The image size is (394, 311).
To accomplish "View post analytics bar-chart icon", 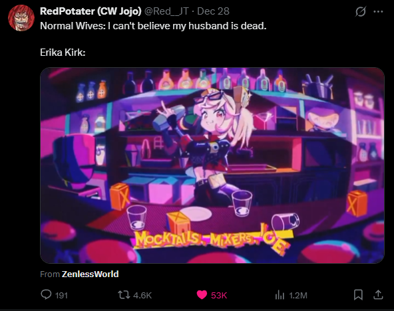I will click(x=280, y=295).
